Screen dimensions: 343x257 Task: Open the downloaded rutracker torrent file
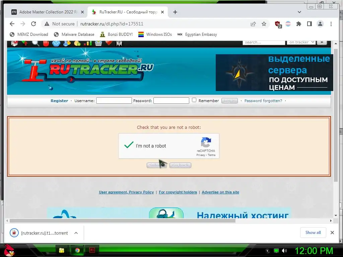point(40,233)
